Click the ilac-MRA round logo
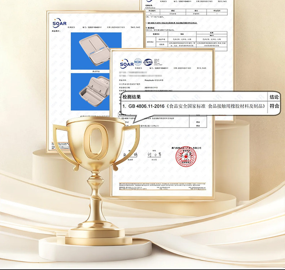The width and height of the screenshot is (285, 270). tap(138, 62)
